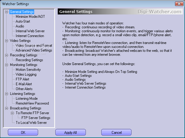
Task: Select E-Mail Alert in the tree
Action: coord(24,84)
